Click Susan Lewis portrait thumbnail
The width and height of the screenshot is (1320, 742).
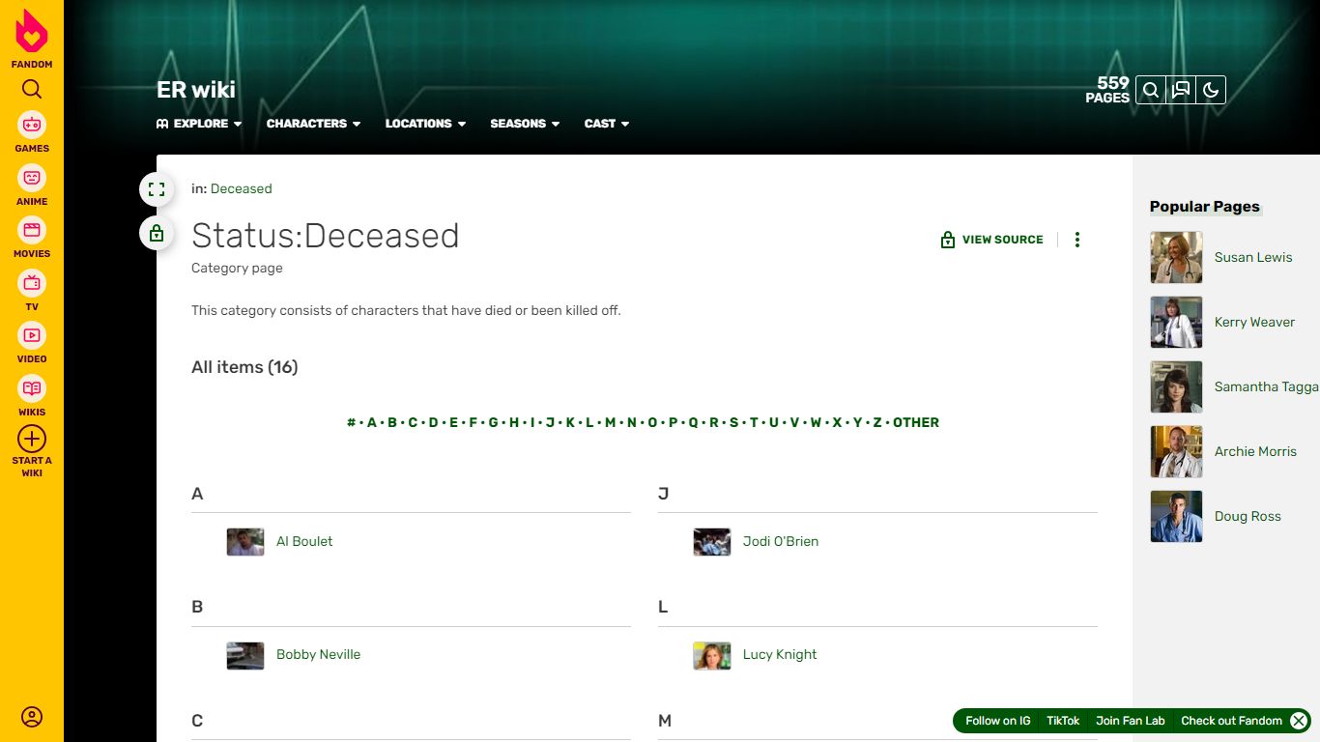click(x=1177, y=258)
